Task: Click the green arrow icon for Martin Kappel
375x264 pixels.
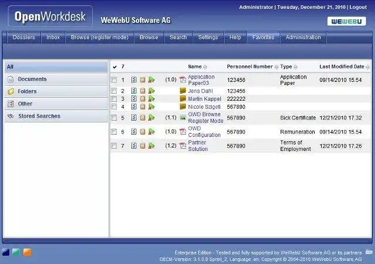Action: (x=151, y=99)
